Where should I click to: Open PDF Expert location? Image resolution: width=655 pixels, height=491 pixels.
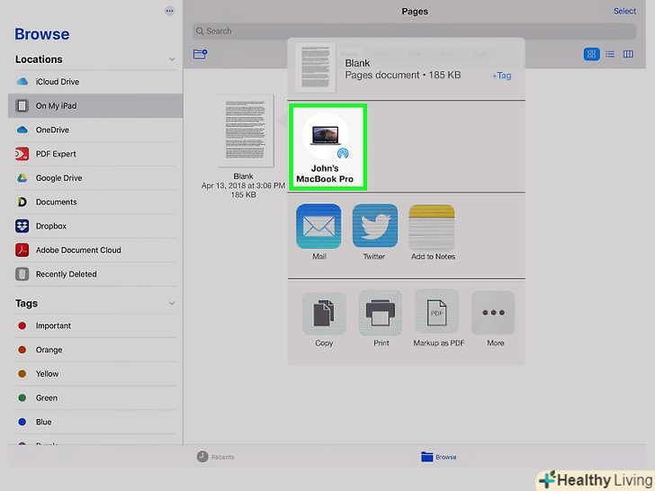[x=95, y=154]
